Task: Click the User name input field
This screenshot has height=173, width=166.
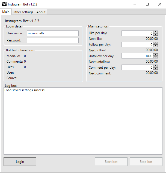Action: (x=53, y=33)
